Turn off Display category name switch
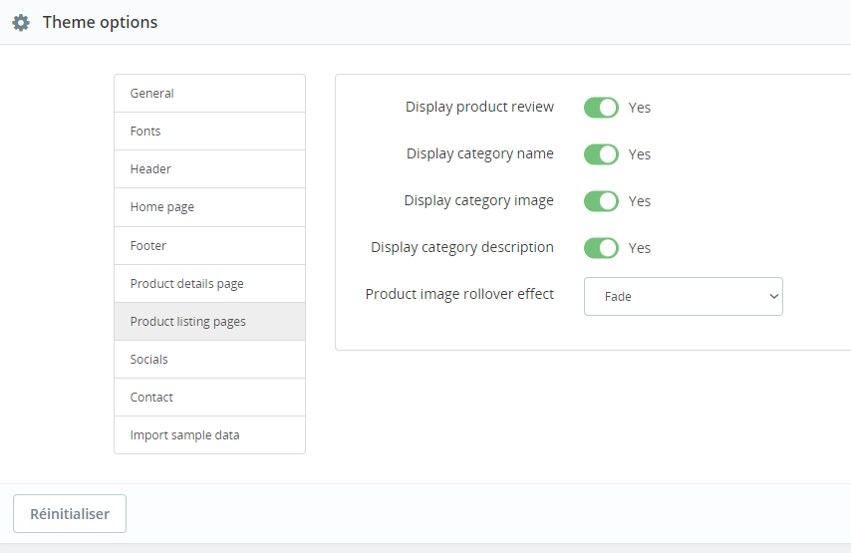The height and width of the screenshot is (553, 851). point(601,154)
